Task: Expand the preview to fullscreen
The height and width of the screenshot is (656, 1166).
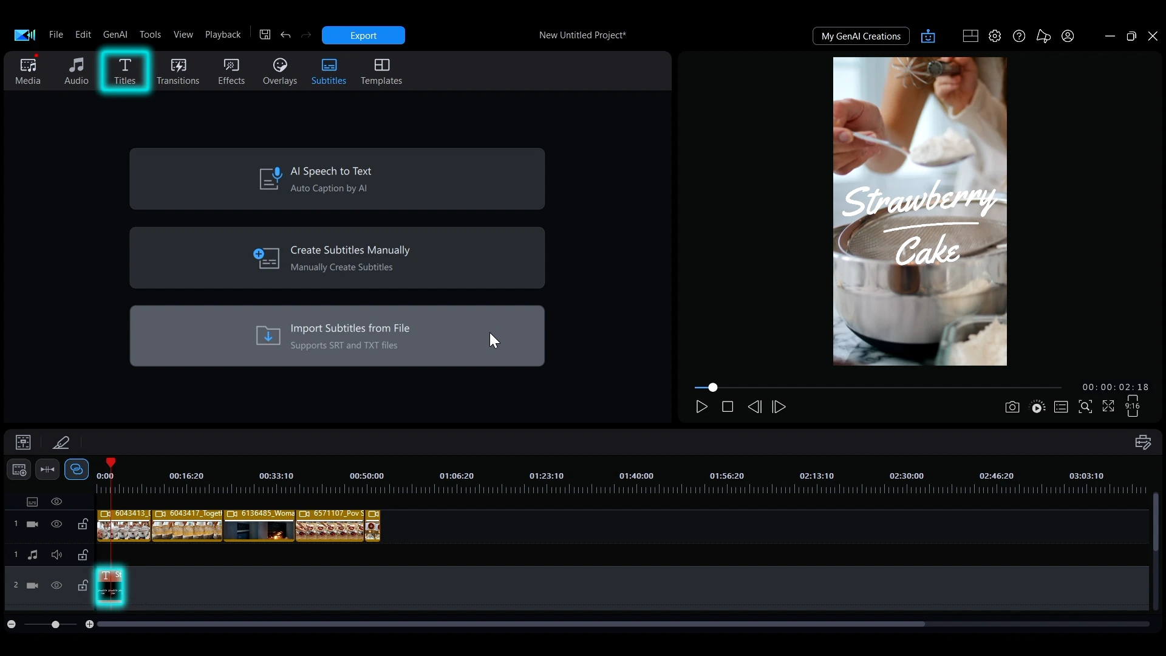Action: [x=1108, y=406]
